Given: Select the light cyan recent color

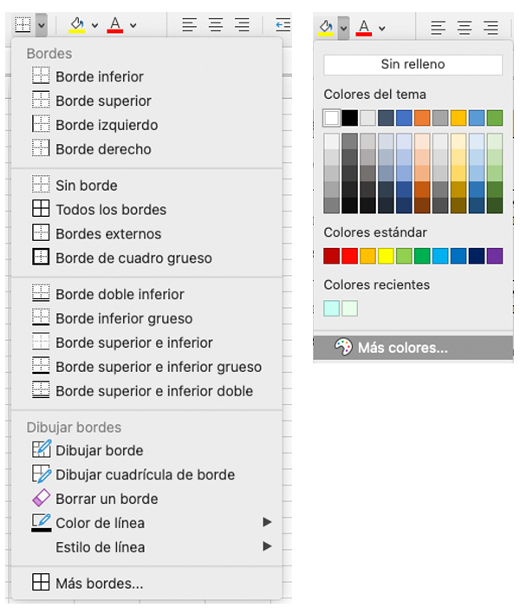Looking at the screenshot, I should click(x=331, y=309).
